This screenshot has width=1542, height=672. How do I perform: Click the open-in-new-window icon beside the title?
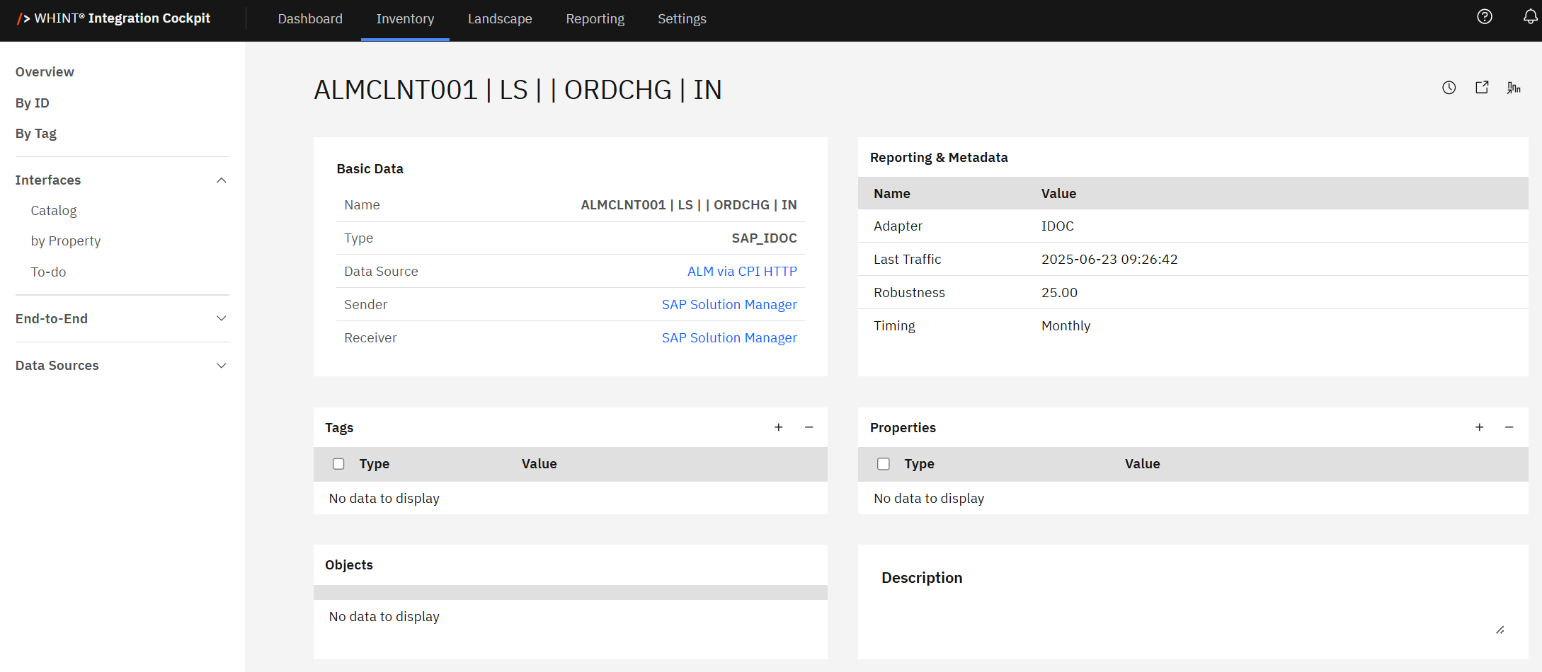[1482, 88]
